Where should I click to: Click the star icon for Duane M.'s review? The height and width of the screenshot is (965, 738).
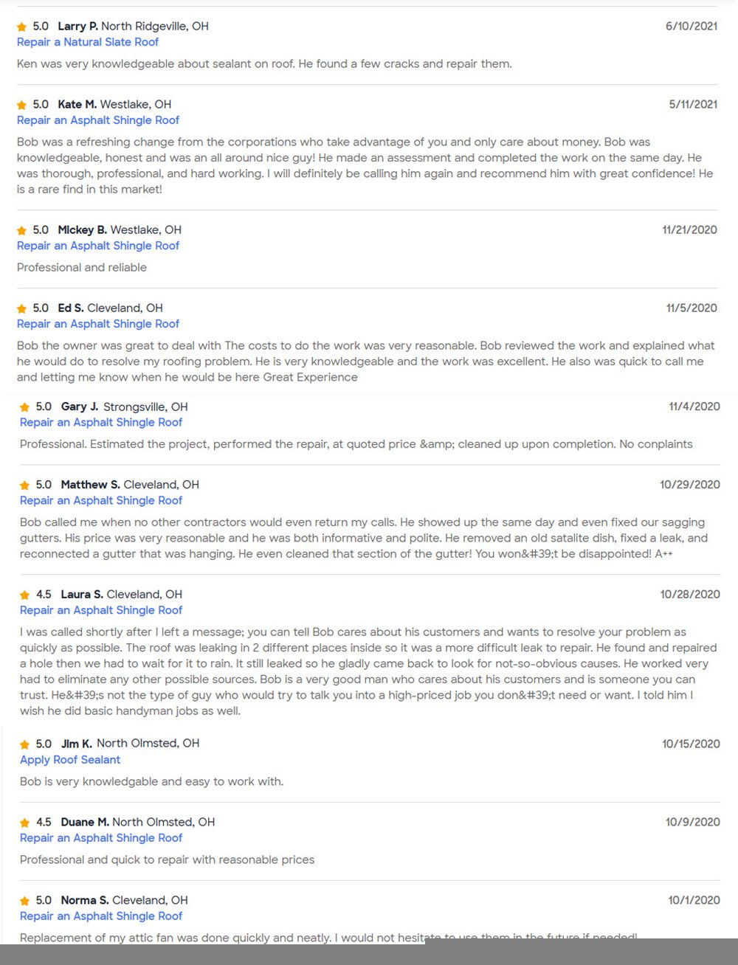point(25,823)
